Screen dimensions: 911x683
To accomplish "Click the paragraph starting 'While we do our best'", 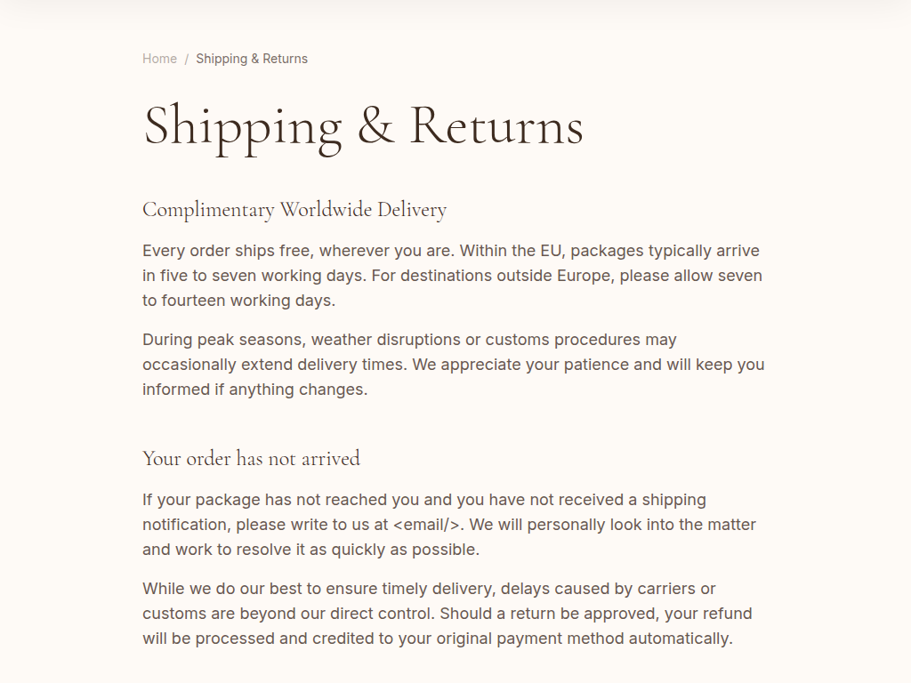I will click(447, 614).
